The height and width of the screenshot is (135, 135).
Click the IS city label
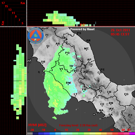coord(101,91)
